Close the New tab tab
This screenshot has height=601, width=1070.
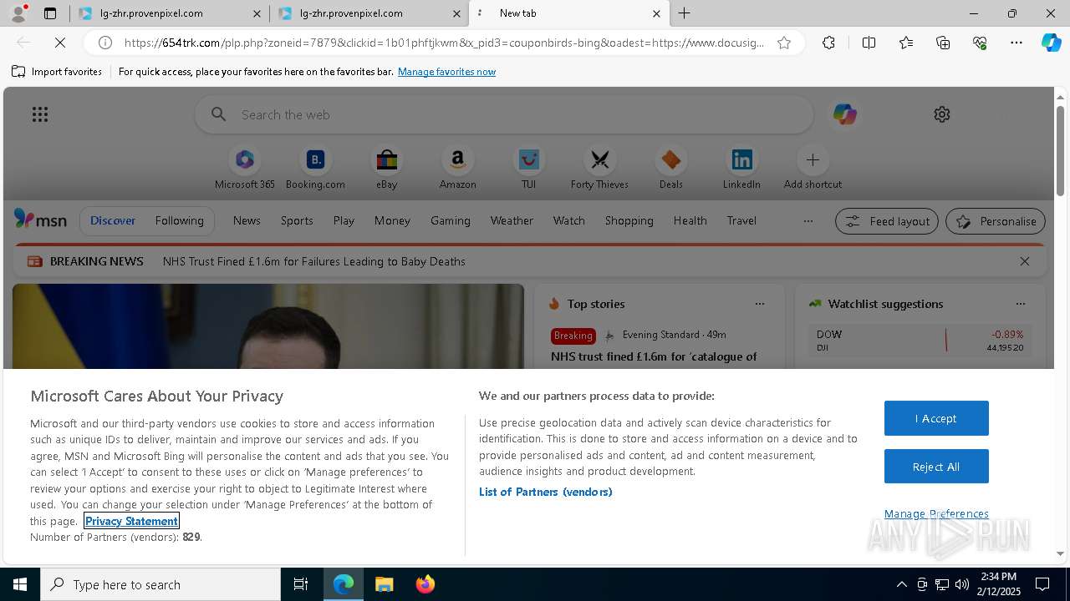click(656, 13)
